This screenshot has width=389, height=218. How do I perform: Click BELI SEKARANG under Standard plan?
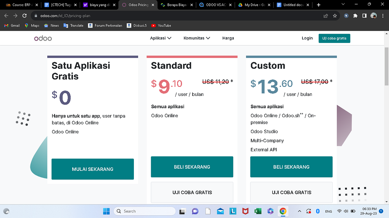pyautogui.click(x=192, y=167)
